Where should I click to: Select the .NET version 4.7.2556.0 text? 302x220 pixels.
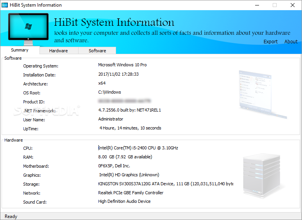coord(129,110)
